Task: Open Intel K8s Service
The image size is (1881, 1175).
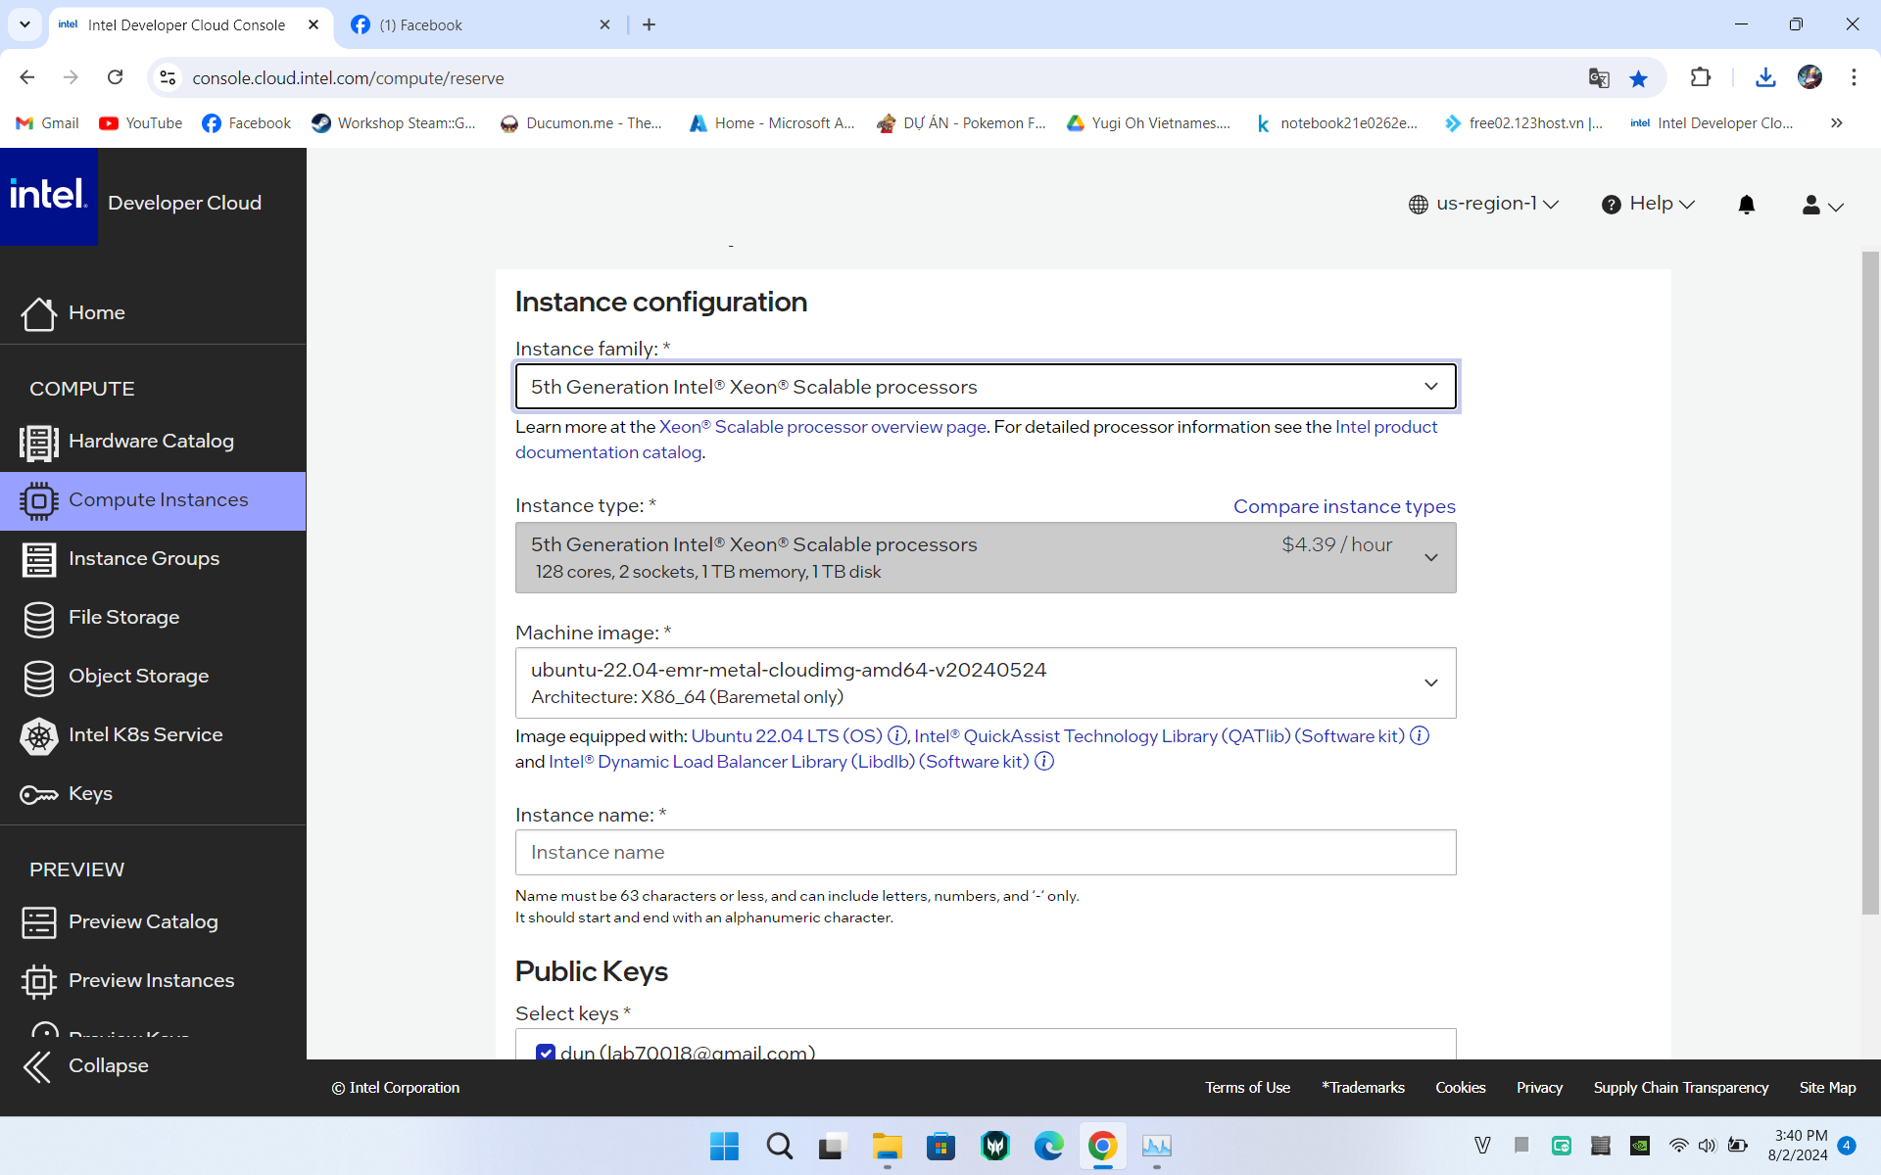Action: click(x=153, y=735)
